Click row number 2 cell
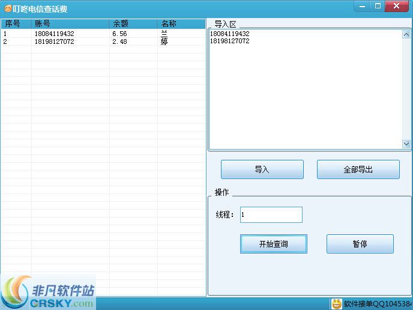This screenshot has height=310, width=413. pos(5,41)
